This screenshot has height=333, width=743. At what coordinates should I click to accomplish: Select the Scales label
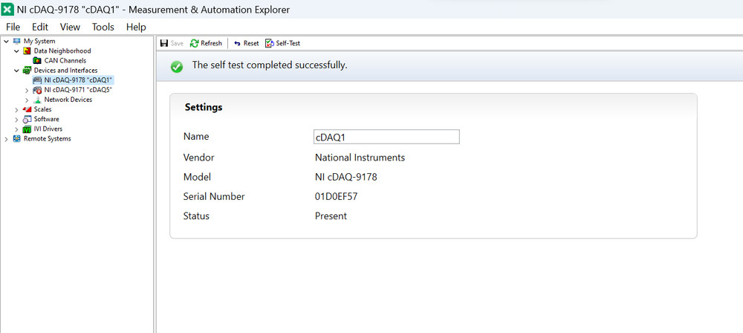42,109
